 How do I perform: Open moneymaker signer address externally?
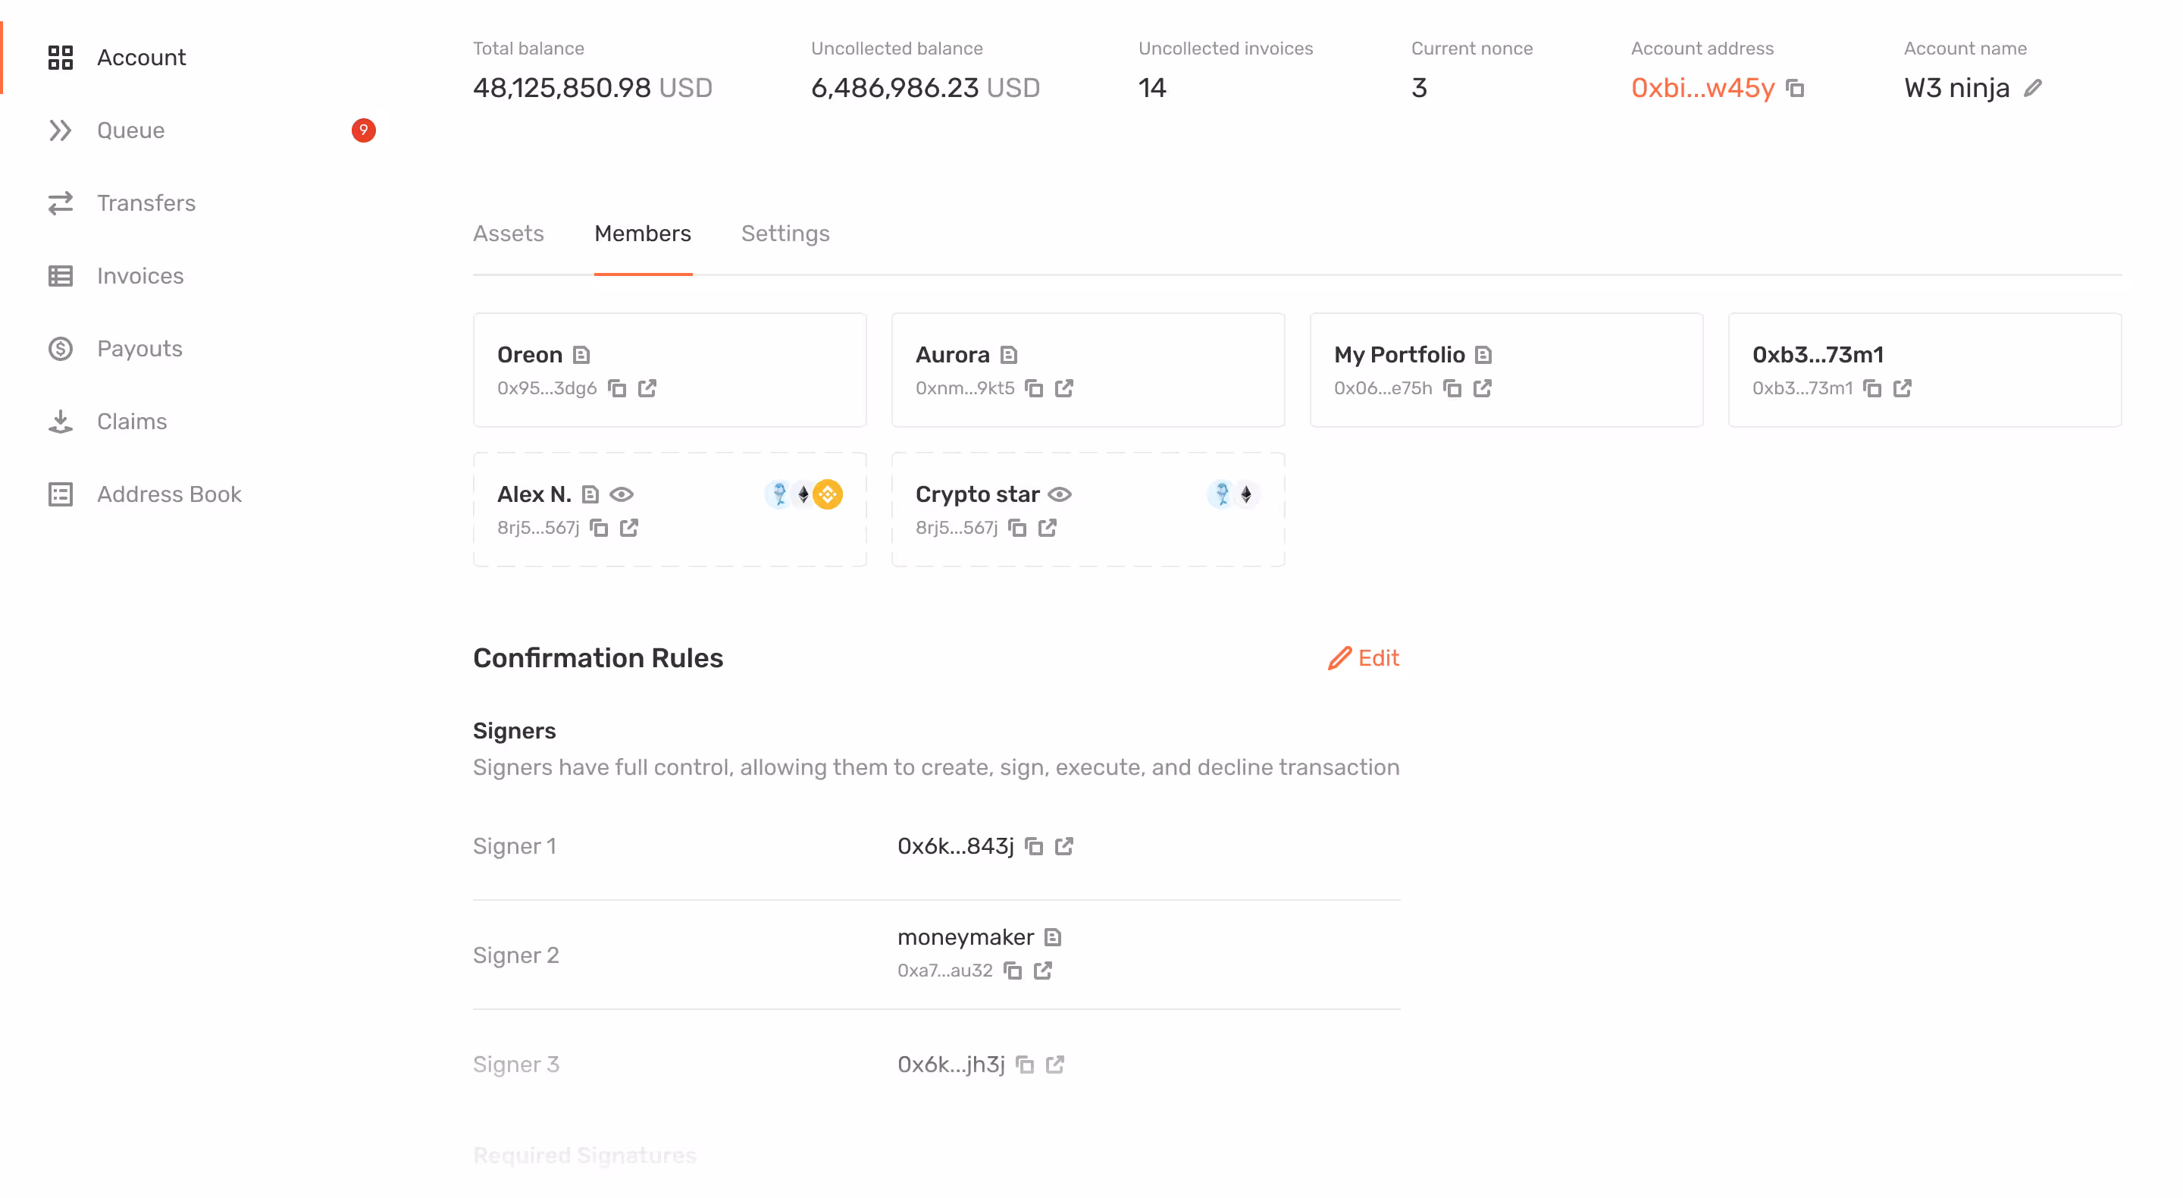pyautogui.click(x=1043, y=970)
